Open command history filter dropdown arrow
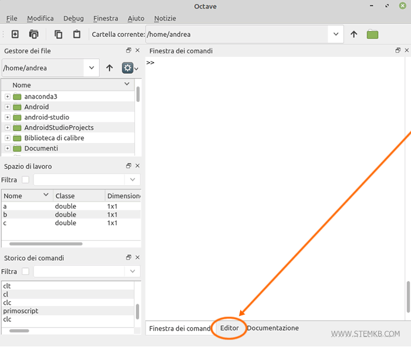Image resolution: width=411 pixels, height=347 pixels. click(132, 271)
